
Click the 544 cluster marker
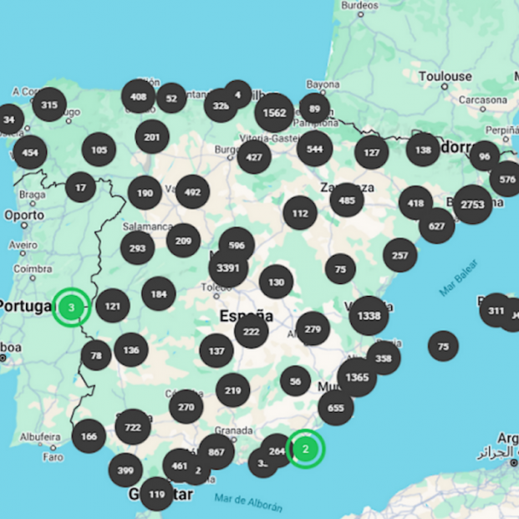[x=315, y=149]
